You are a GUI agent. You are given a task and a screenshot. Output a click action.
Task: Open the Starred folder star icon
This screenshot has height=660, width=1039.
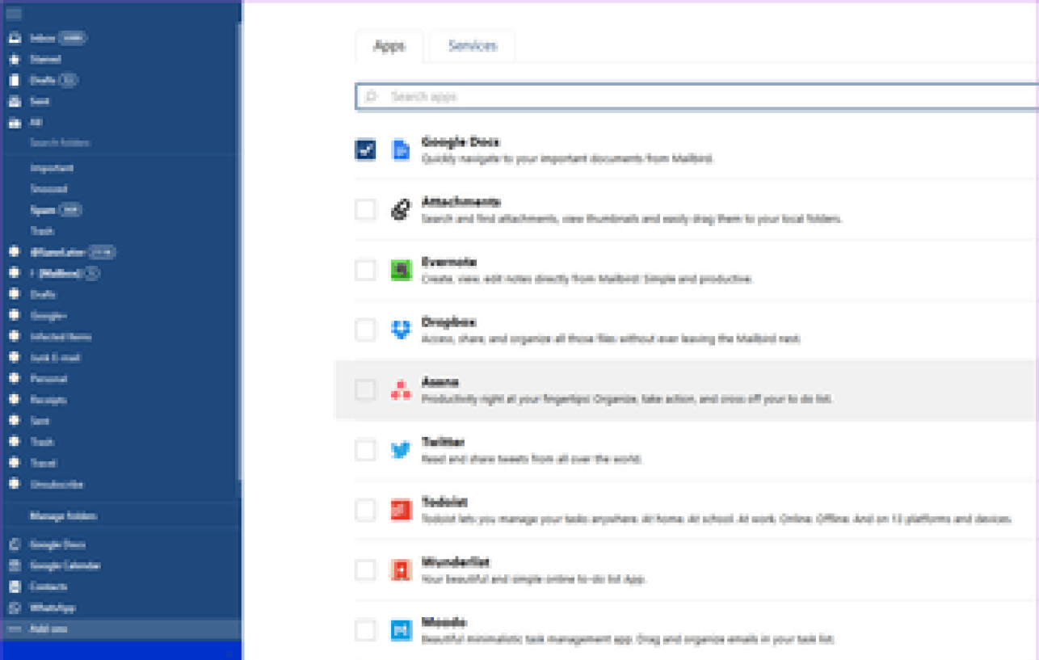point(14,59)
